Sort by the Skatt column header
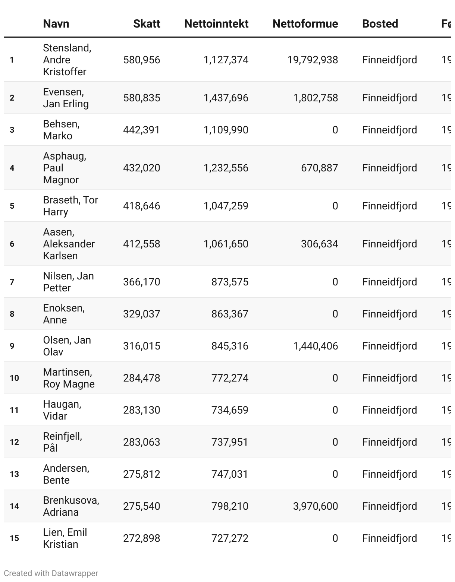The height and width of the screenshot is (582, 455). pos(147,24)
